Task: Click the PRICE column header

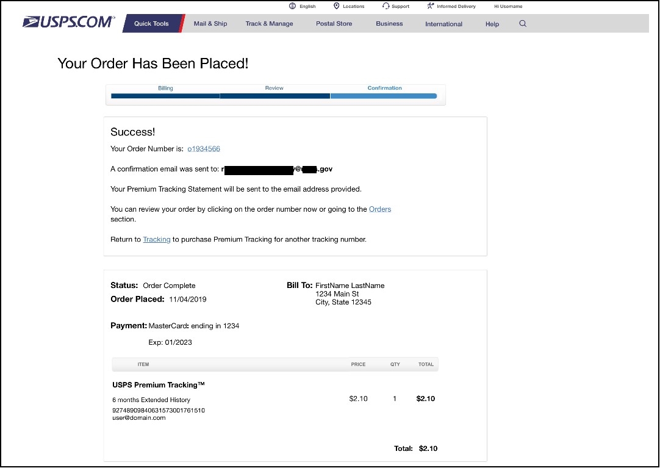Action: click(x=358, y=364)
